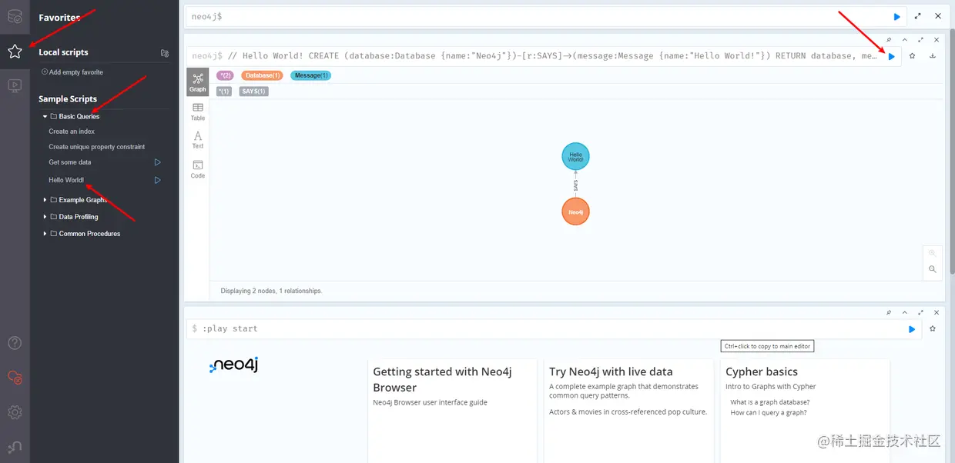Image resolution: width=955 pixels, height=463 pixels.
Task: Switch to Text result view
Action: point(198,140)
